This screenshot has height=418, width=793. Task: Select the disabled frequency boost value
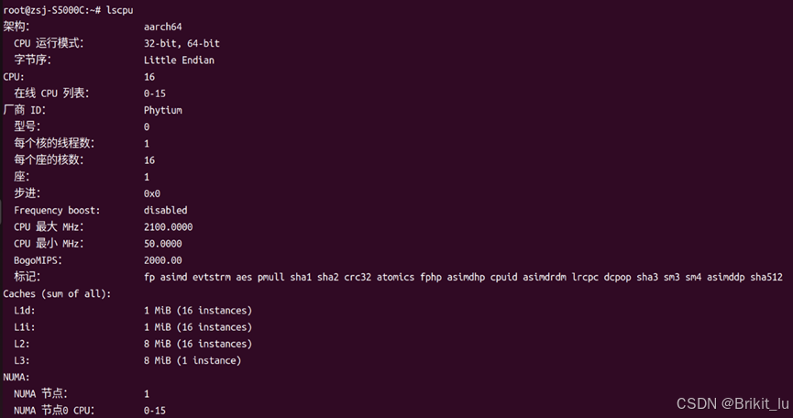[165, 210]
